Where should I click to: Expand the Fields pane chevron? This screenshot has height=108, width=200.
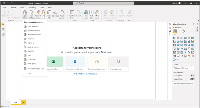click(x=197, y=24)
